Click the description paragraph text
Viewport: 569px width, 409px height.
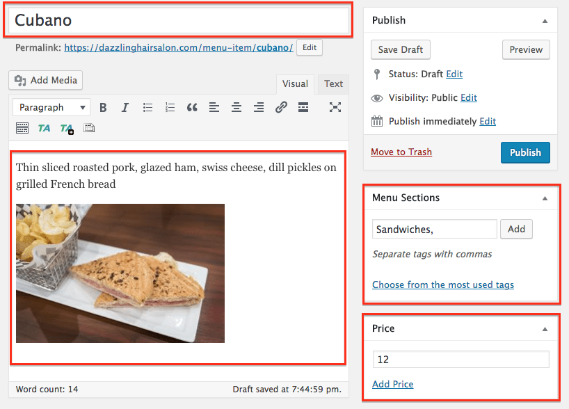(176, 176)
